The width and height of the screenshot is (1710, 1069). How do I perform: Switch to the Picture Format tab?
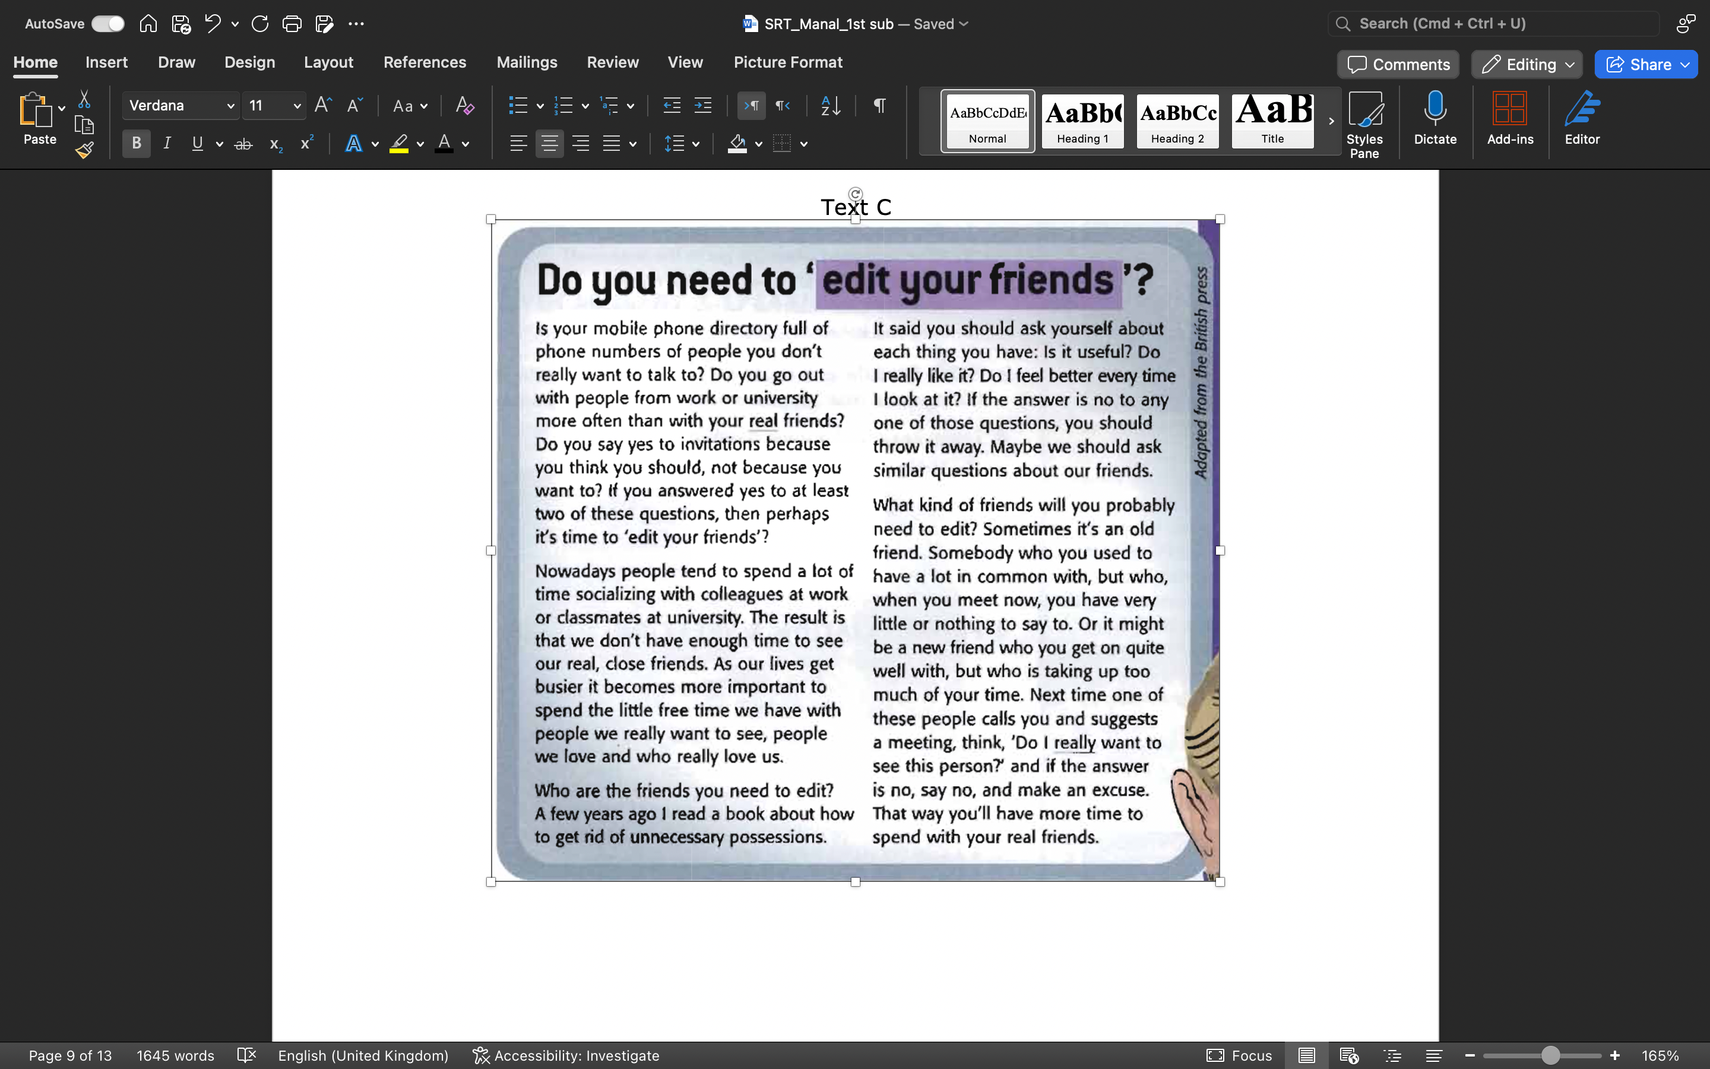tap(788, 62)
